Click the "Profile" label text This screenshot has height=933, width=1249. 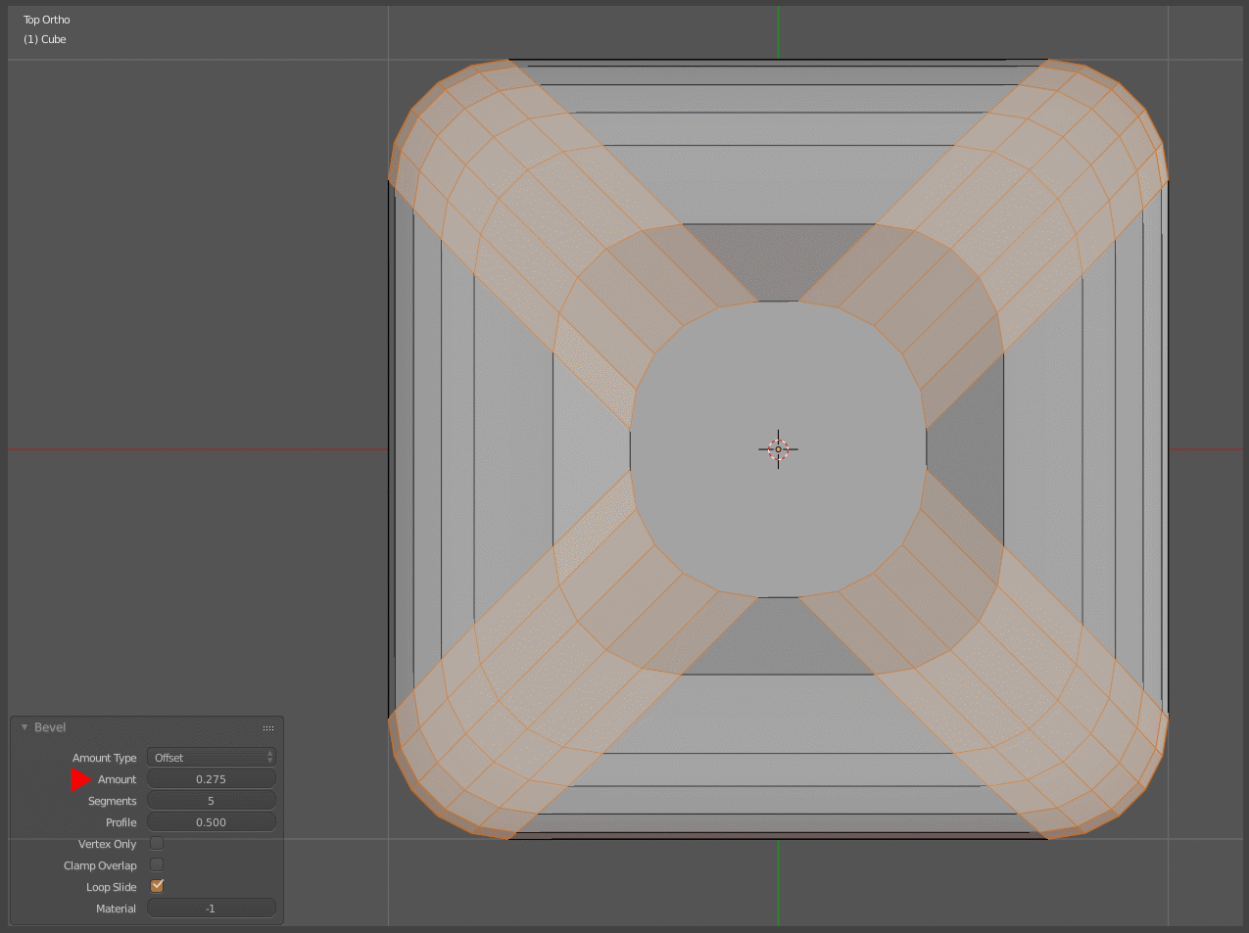coord(121,822)
